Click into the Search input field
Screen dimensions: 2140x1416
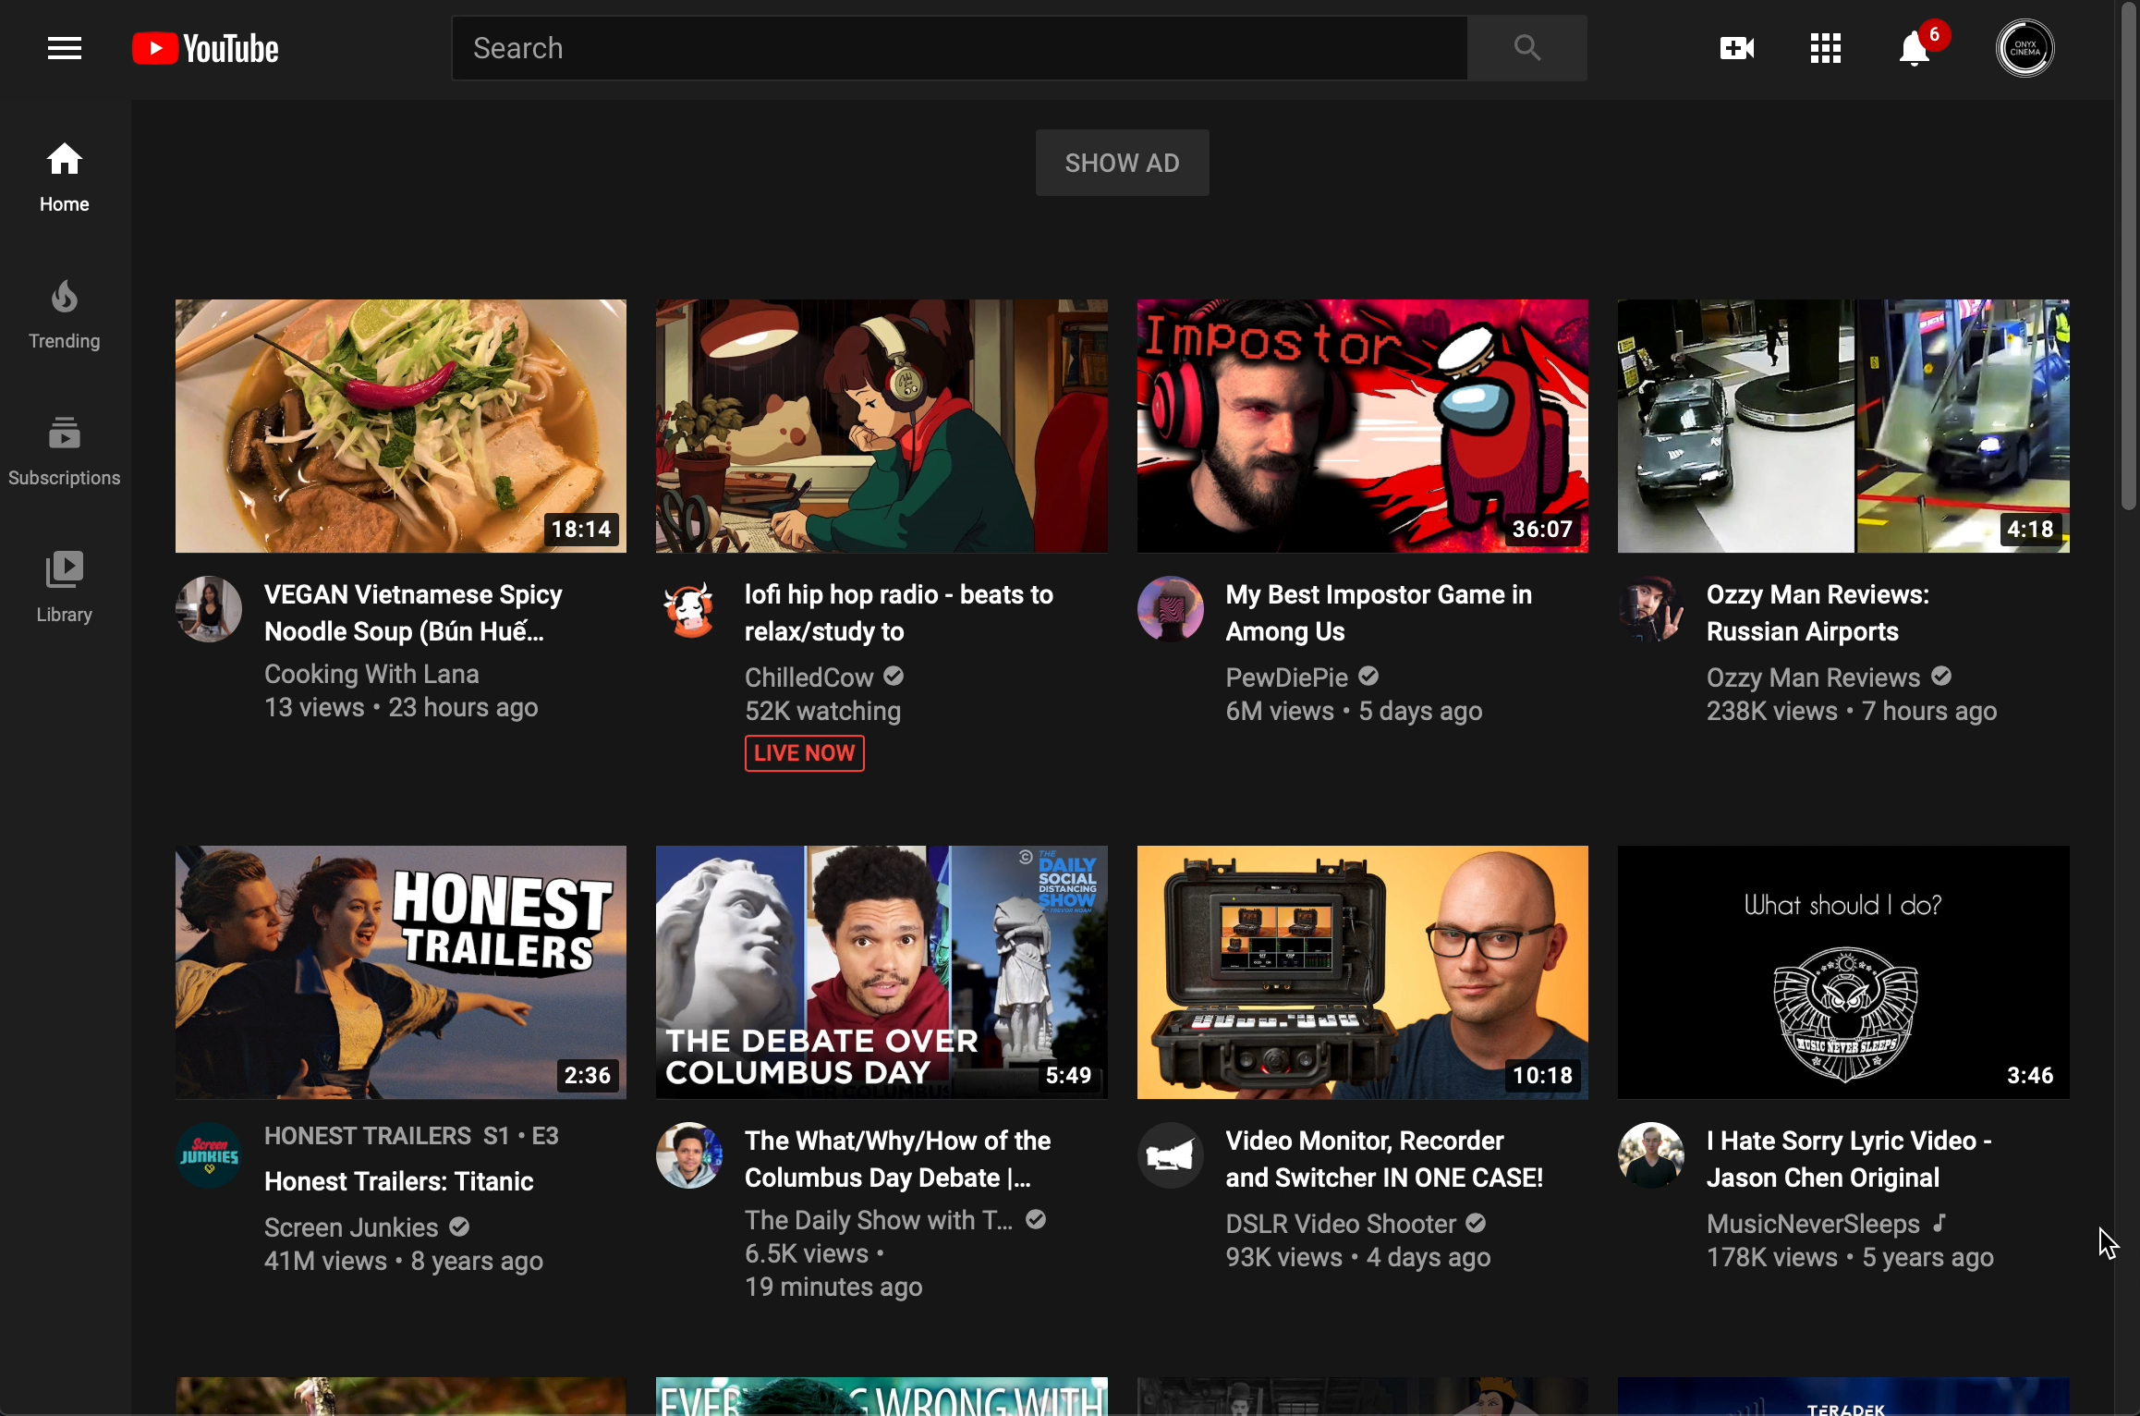959,48
